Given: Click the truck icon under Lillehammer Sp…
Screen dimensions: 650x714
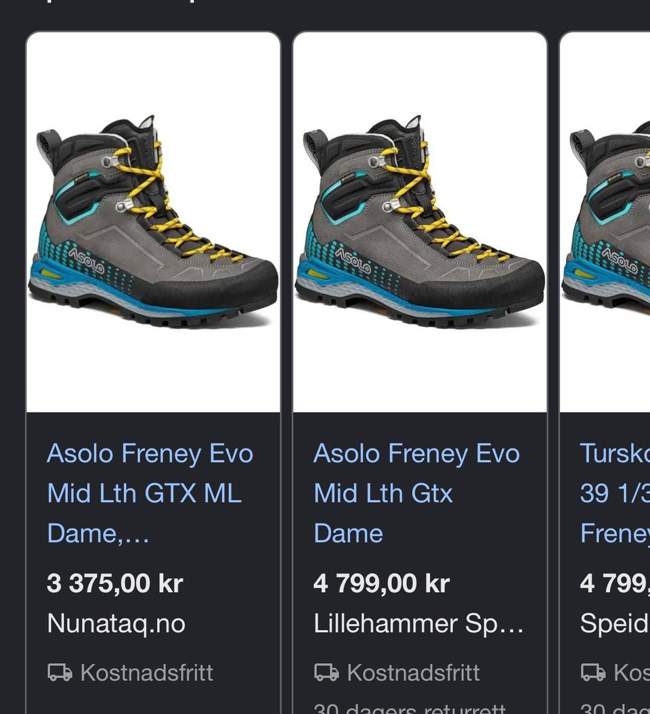Looking at the screenshot, I should tap(326, 673).
